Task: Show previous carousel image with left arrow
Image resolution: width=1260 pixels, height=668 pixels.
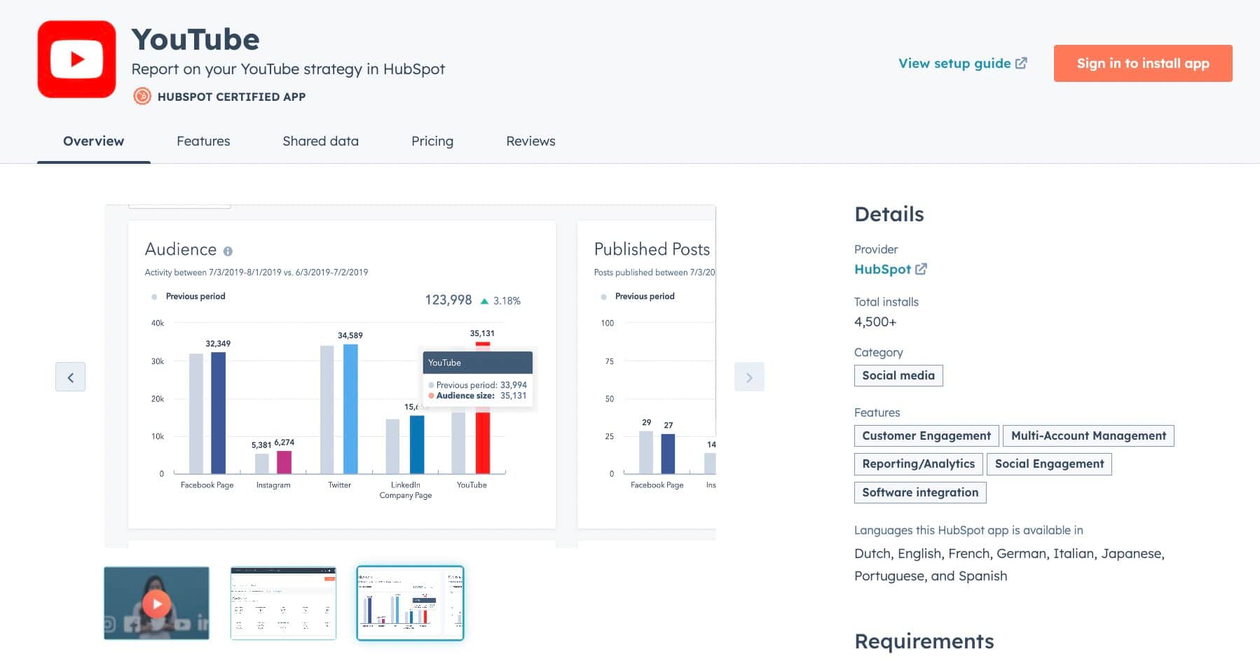Action: (70, 377)
